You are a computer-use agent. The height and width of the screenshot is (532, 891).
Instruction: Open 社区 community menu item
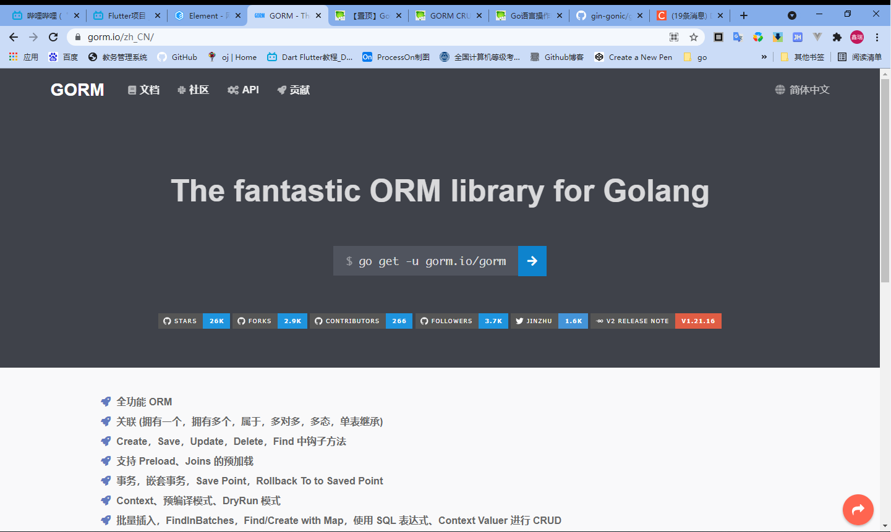193,90
